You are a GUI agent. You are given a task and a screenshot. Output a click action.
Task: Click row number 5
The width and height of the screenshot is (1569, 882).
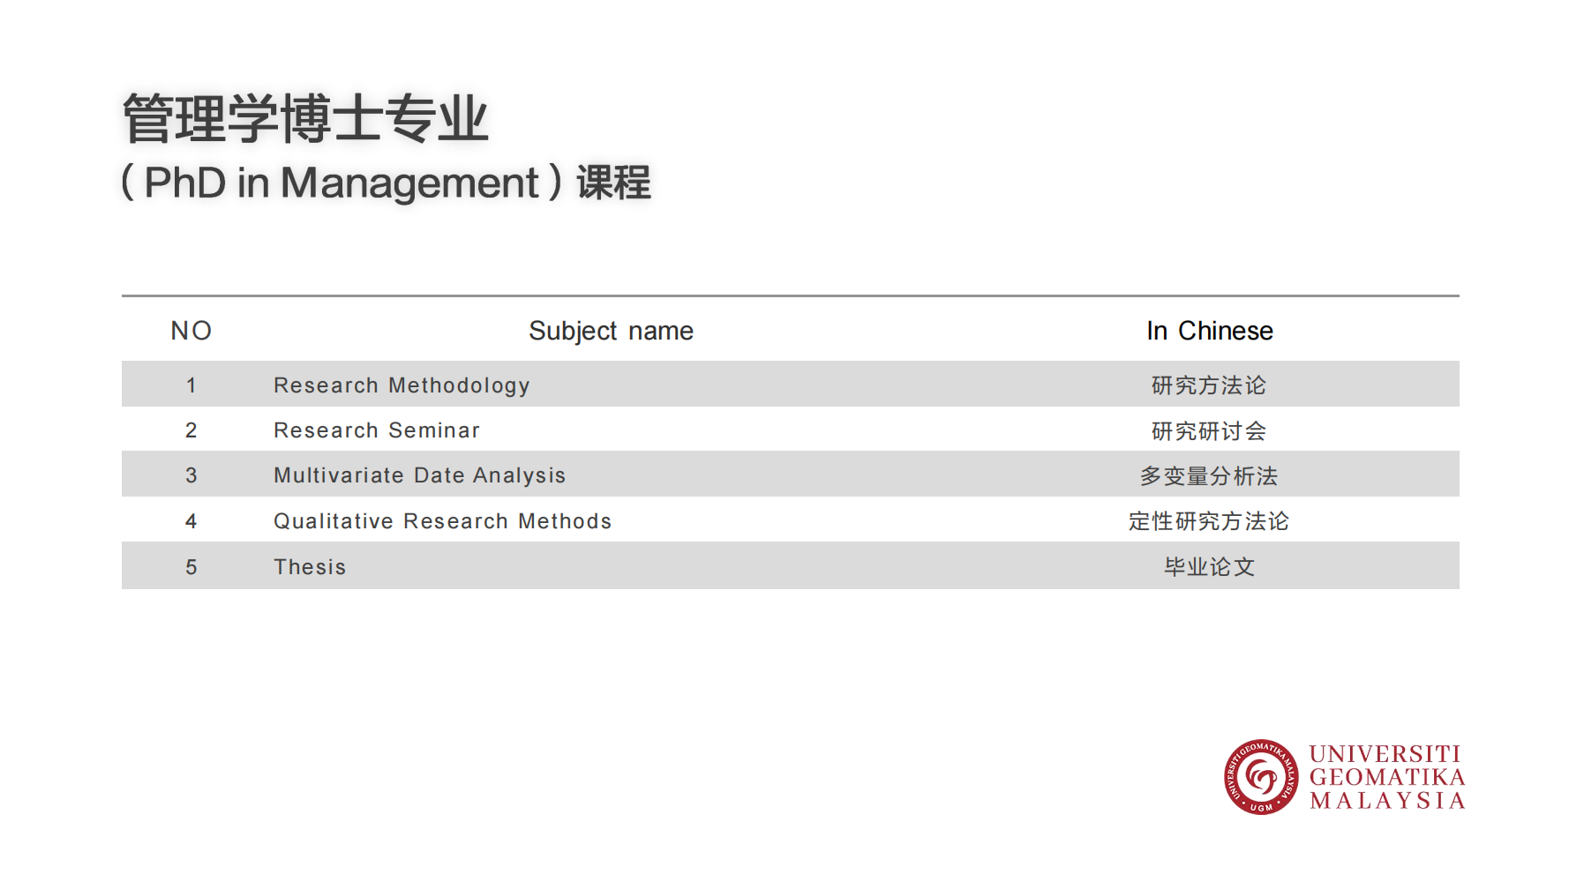click(191, 567)
